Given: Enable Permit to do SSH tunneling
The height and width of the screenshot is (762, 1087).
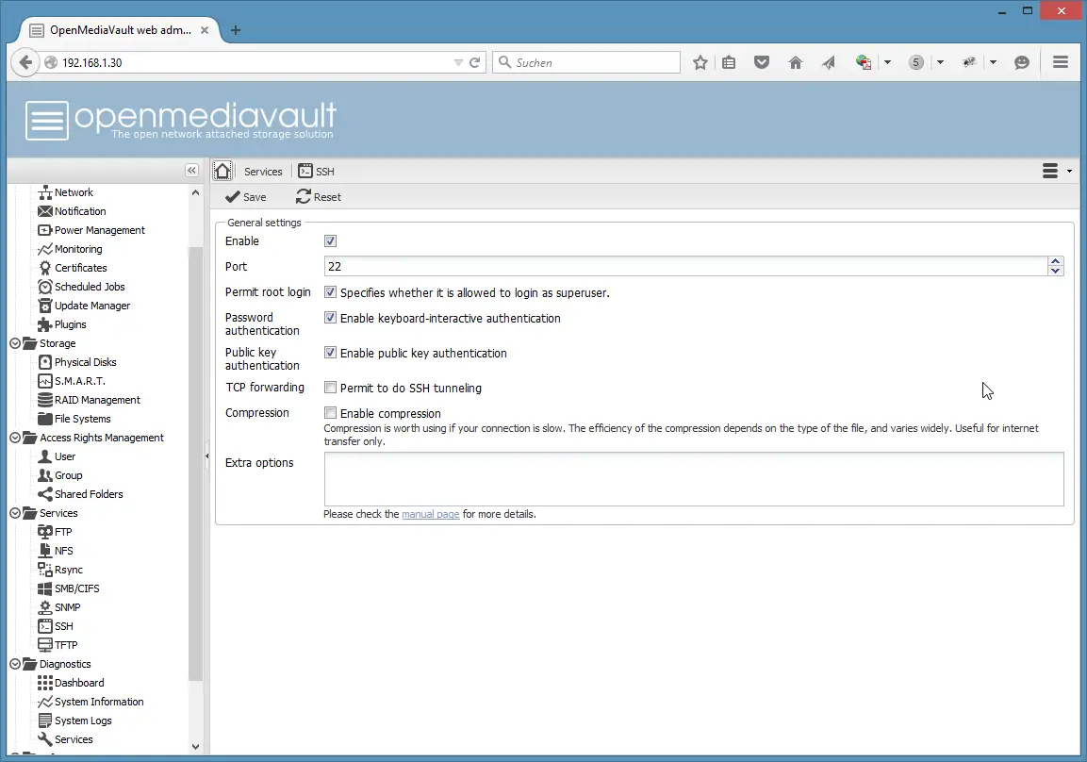Looking at the screenshot, I should pos(331,387).
